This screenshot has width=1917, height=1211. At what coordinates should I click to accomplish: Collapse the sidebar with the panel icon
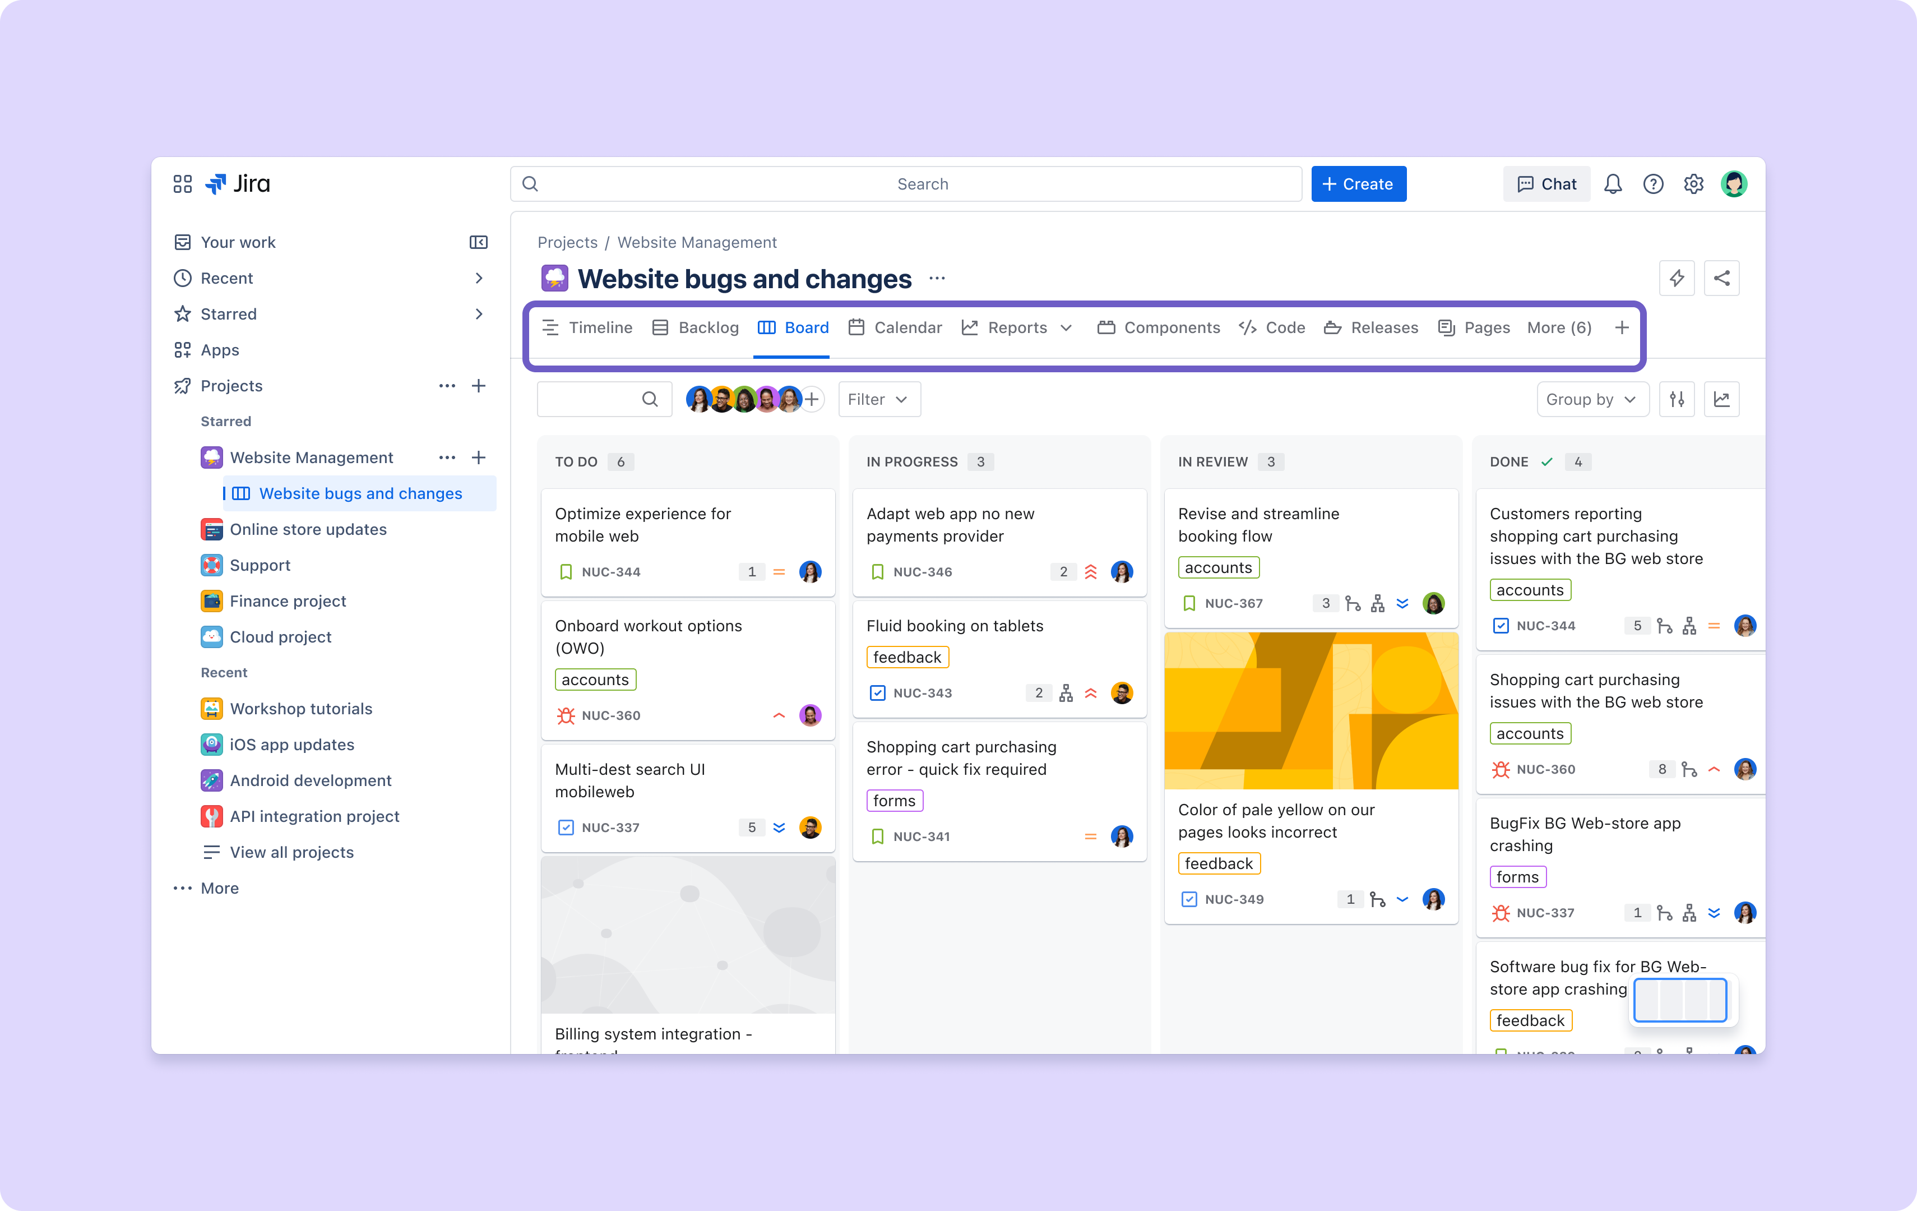479,242
